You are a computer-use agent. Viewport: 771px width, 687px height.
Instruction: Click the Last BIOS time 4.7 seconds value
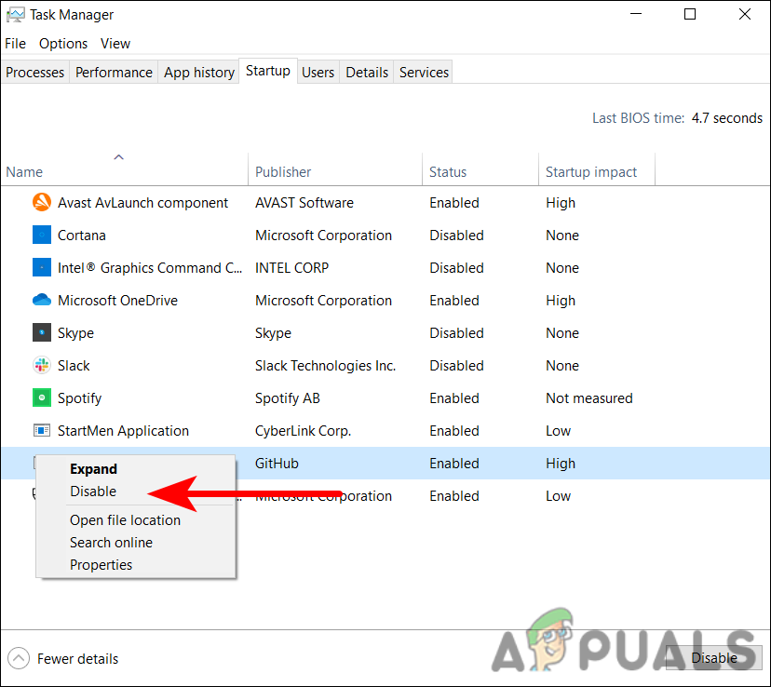click(x=726, y=118)
